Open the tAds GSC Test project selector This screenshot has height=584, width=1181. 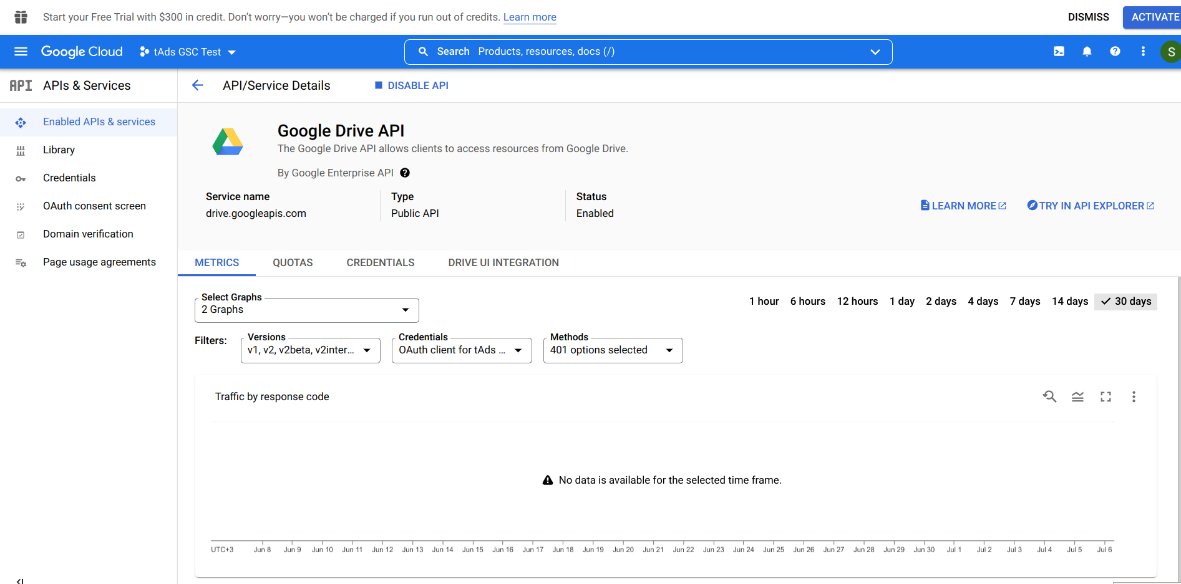click(188, 52)
